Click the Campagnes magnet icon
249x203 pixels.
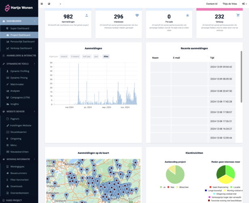pyautogui.click(x=7, y=98)
